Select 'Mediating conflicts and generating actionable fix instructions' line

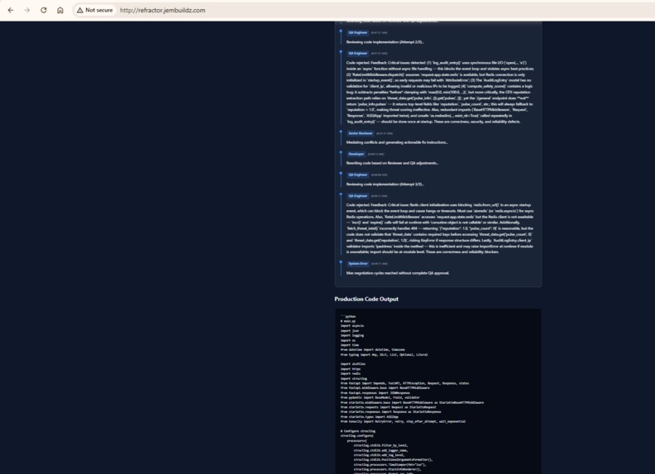point(397,142)
